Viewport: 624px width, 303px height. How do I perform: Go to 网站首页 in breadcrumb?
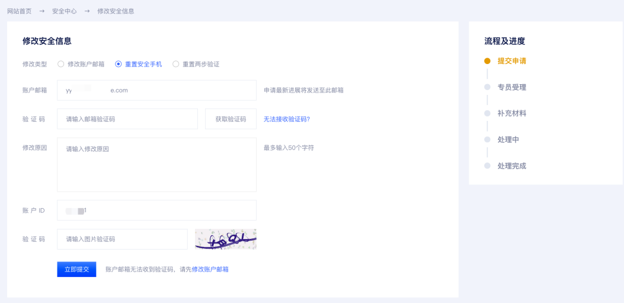(x=20, y=11)
